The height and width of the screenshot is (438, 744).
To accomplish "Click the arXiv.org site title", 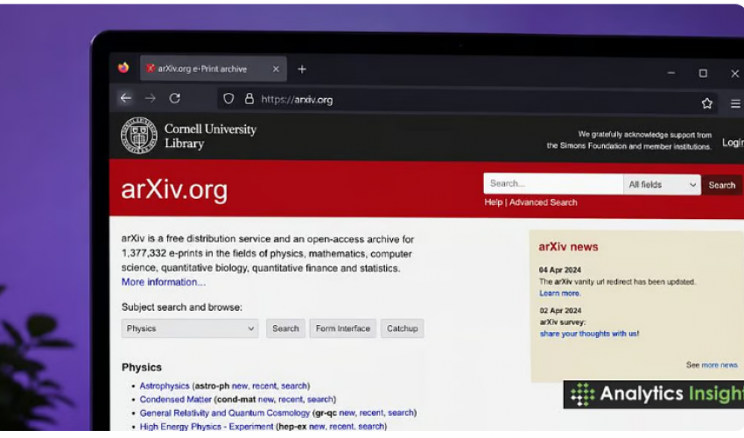I will tap(174, 189).
